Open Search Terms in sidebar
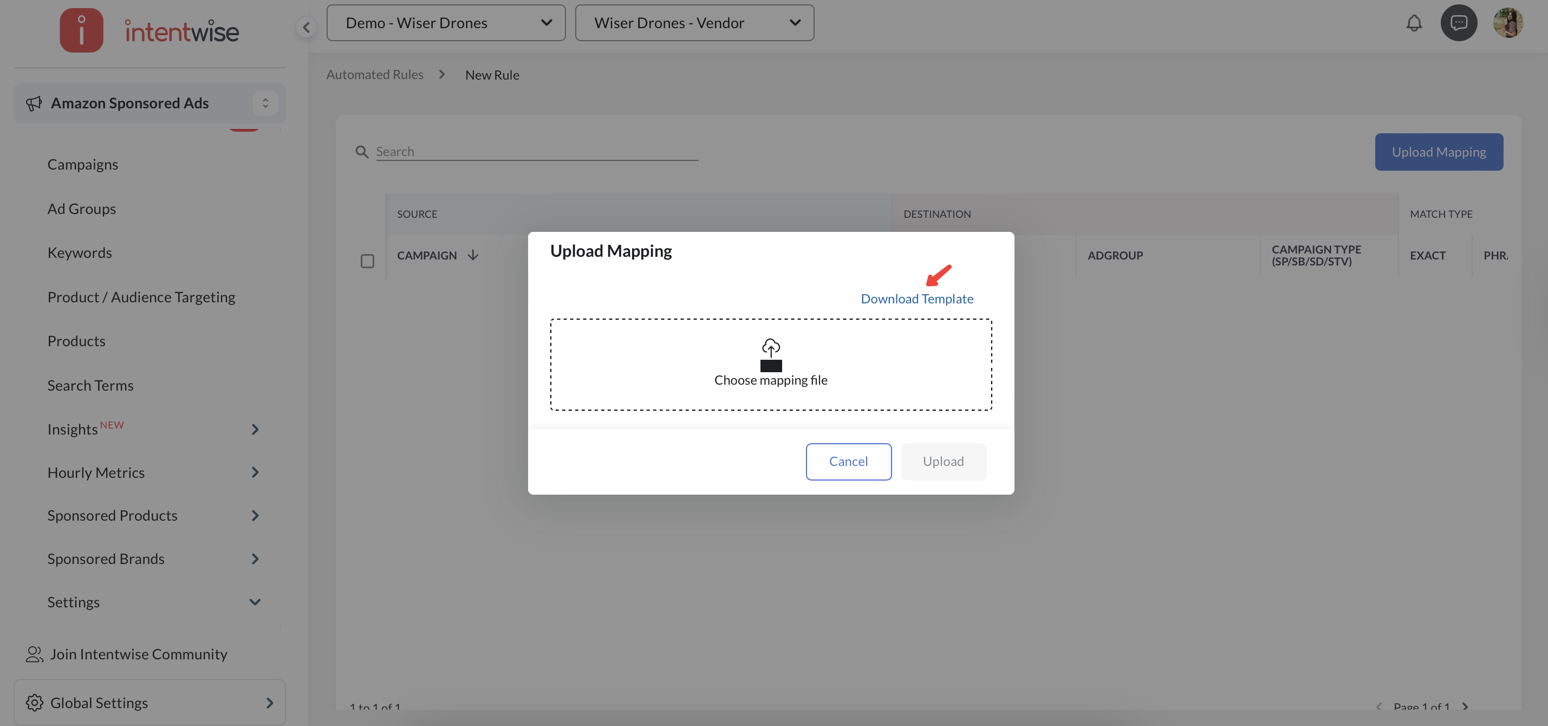 (90, 385)
